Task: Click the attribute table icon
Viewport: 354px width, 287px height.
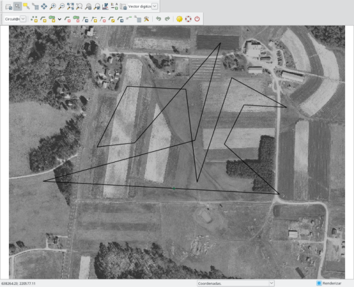Action: pos(137,19)
